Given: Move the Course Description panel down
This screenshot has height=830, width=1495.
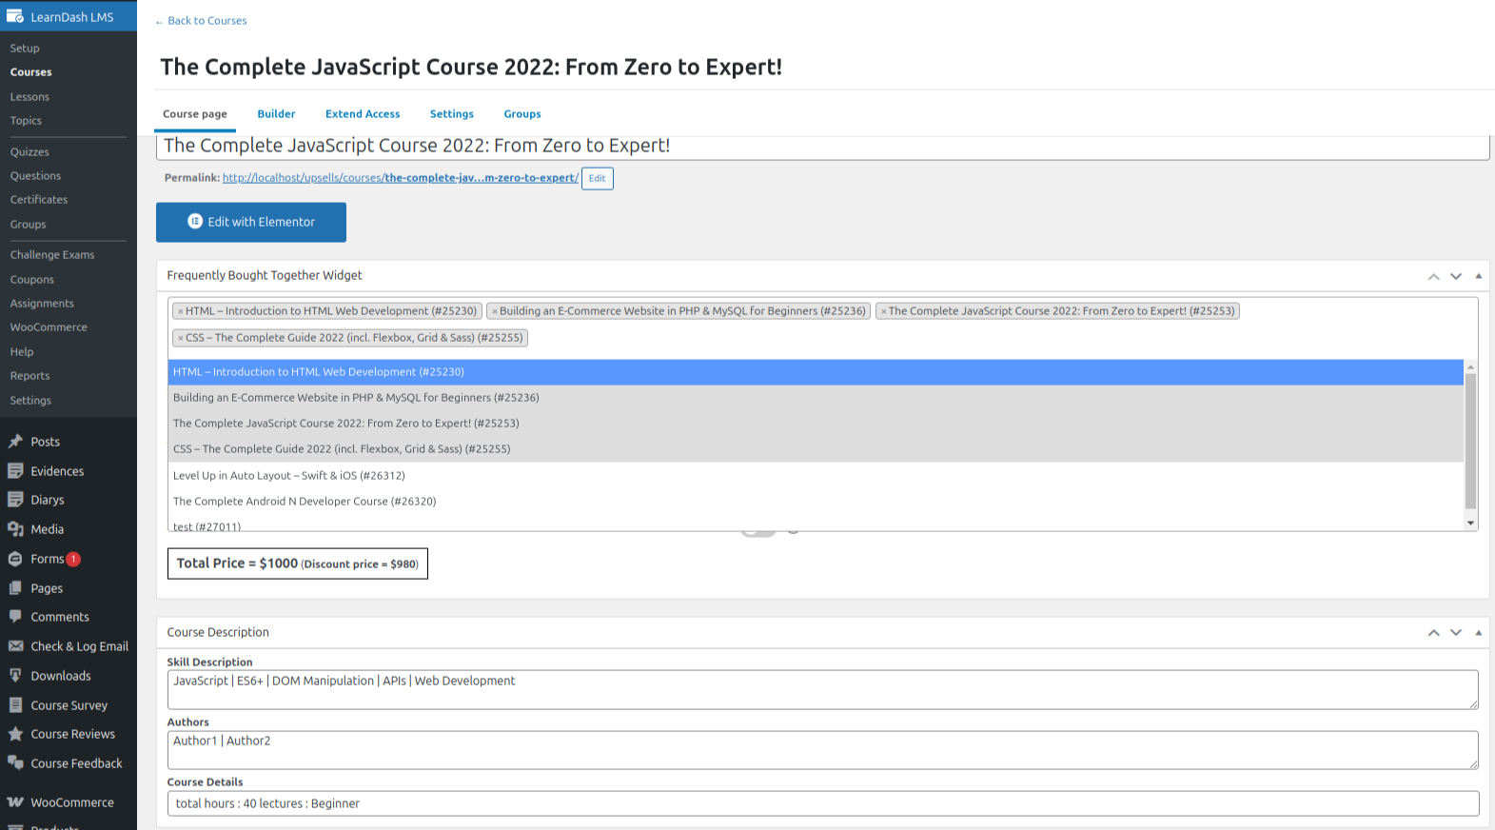Looking at the screenshot, I should [x=1455, y=633].
